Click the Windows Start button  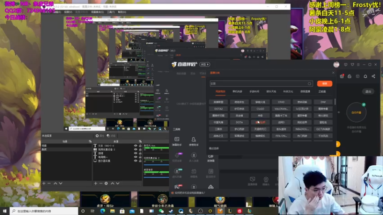(x=5, y=211)
